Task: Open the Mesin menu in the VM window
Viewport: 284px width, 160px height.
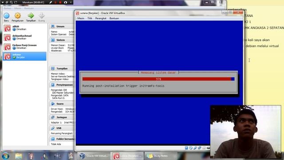Action: pyautogui.click(x=81, y=18)
